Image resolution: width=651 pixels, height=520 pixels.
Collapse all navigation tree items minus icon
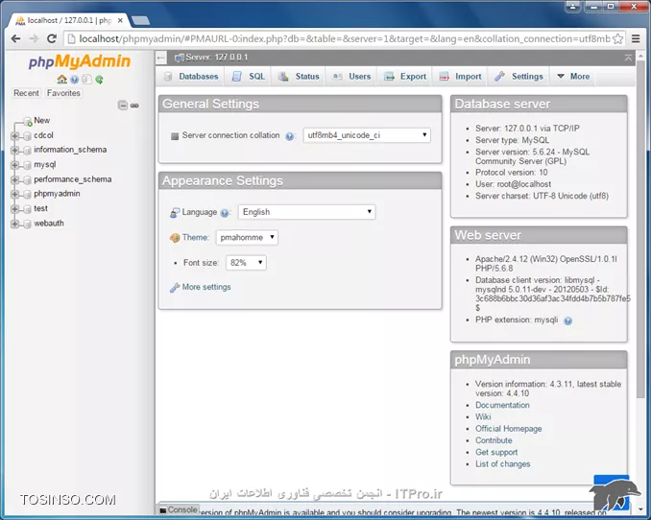(x=123, y=106)
